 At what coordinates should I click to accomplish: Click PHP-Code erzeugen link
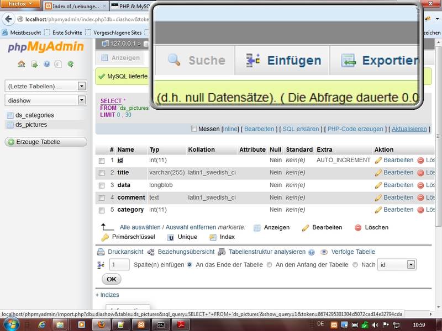point(355,129)
